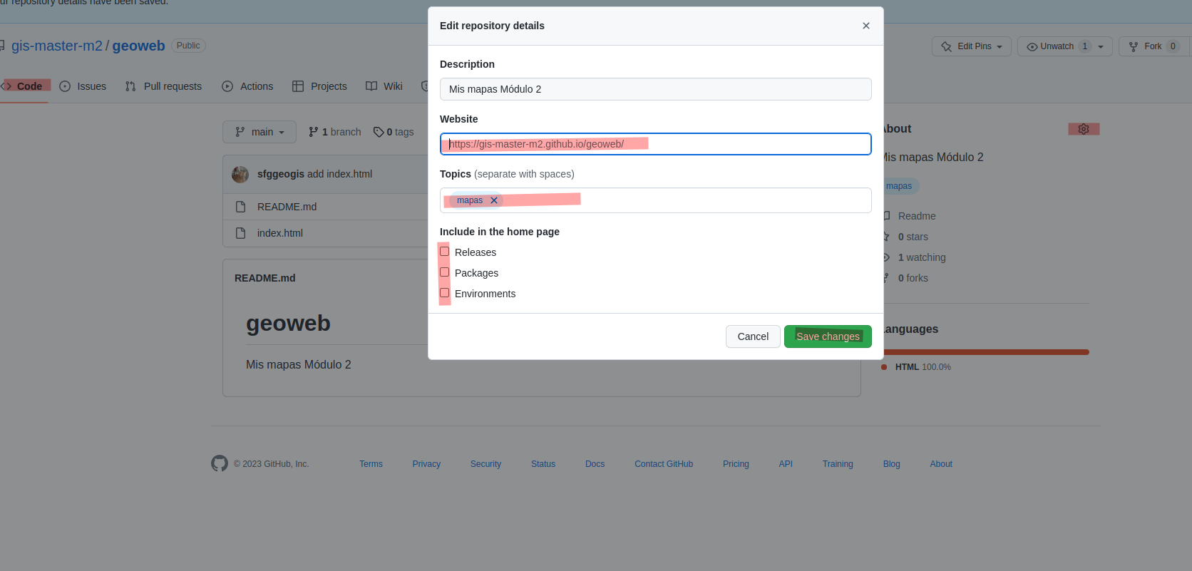Click the Topics input field
Viewport: 1192px width, 571px height.
pos(655,200)
